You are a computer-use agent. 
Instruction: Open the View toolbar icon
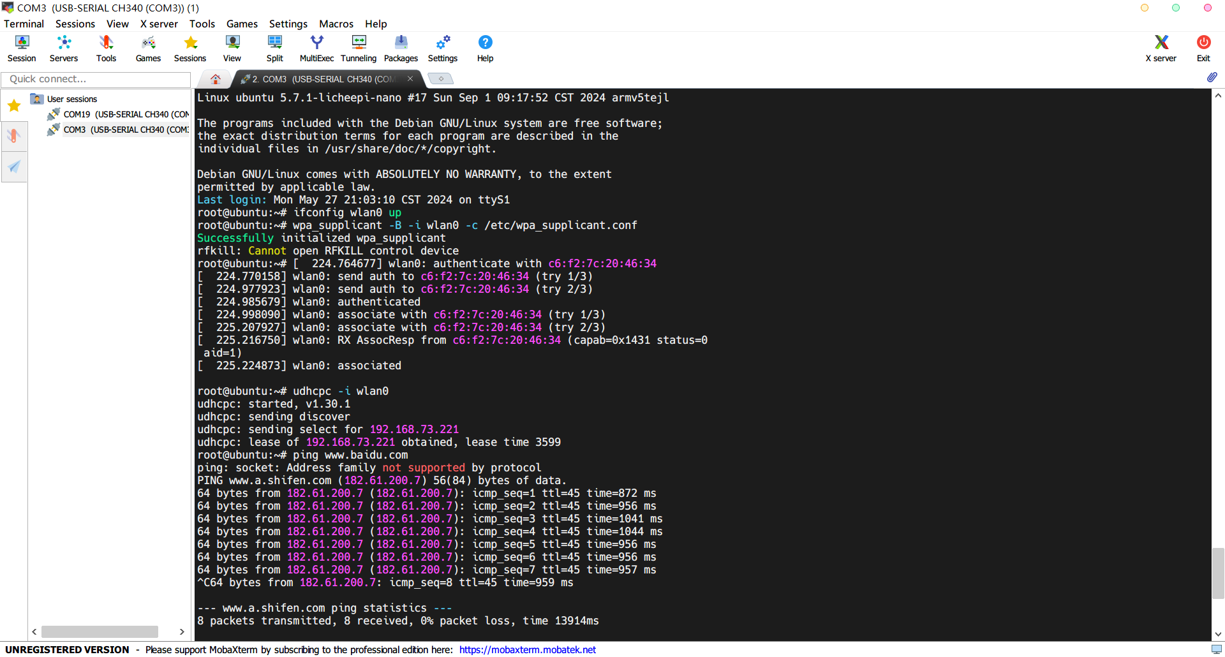tap(232, 48)
